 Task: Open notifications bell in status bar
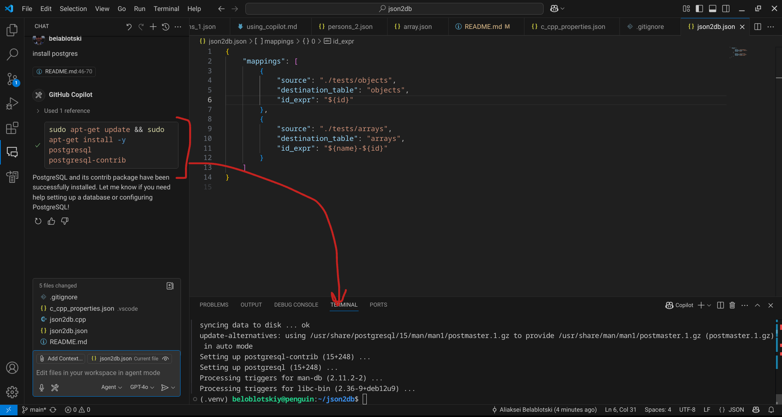771,410
